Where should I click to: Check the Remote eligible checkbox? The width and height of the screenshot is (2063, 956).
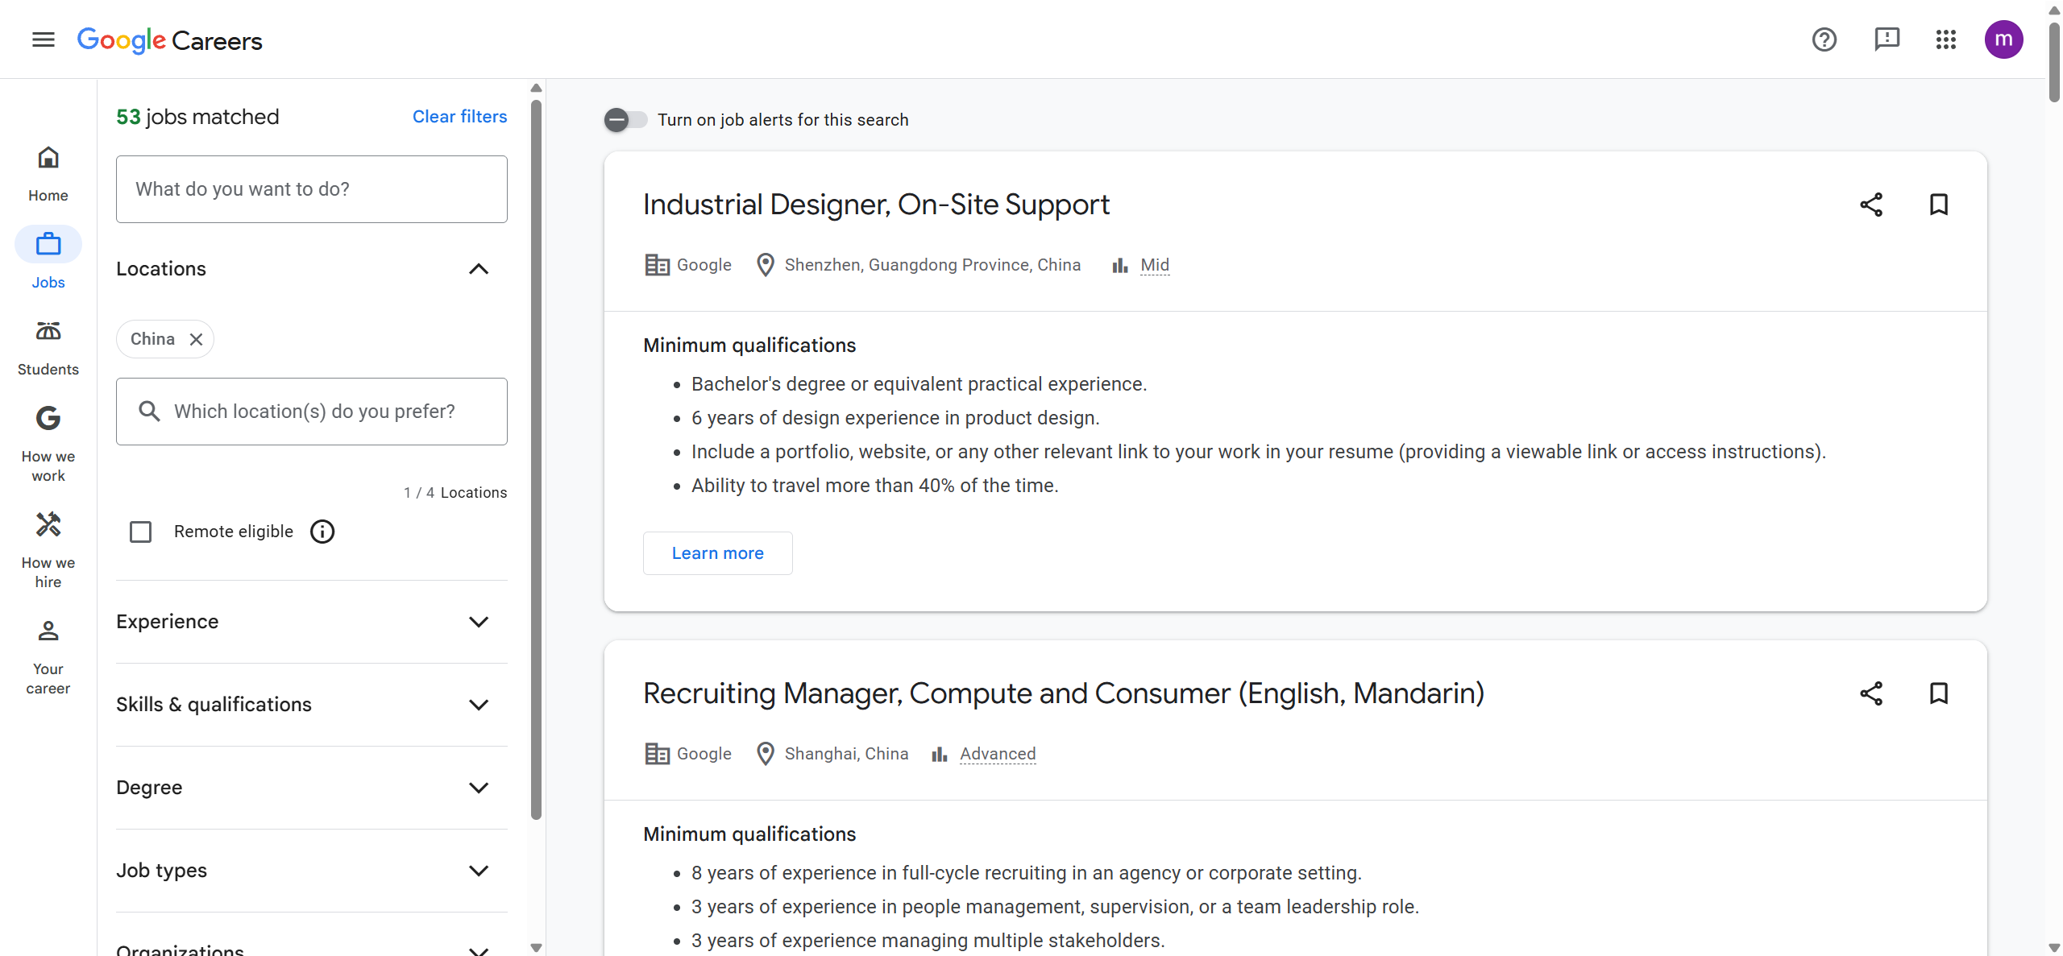pyautogui.click(x=141, y=532)
